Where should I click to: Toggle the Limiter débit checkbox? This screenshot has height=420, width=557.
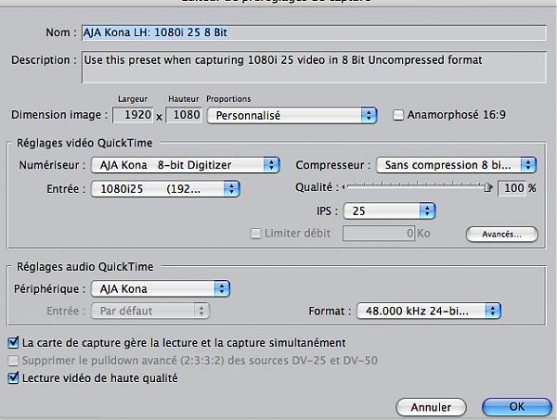click(255, 234)
